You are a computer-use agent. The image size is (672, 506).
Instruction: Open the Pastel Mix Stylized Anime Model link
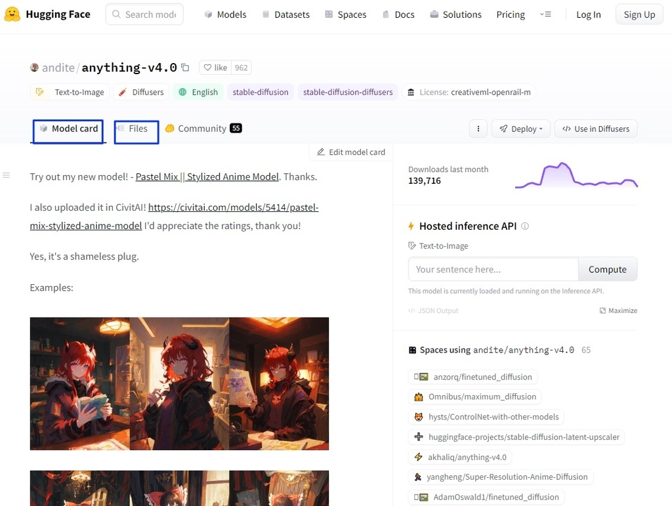click(x=207, y=177)
